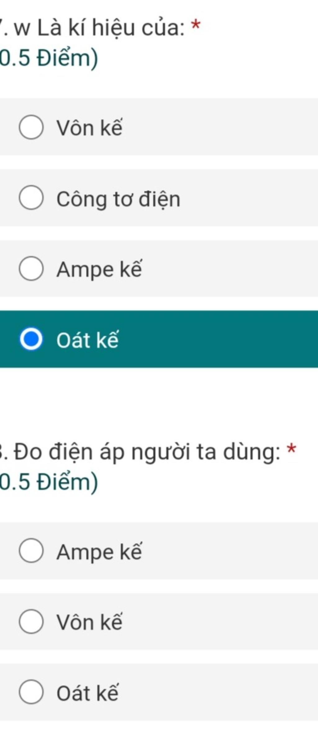Click Vôn kế label under Đo điện áp question
The width and height of the screenshot is (318, 744).
click(x=89, y=622)
